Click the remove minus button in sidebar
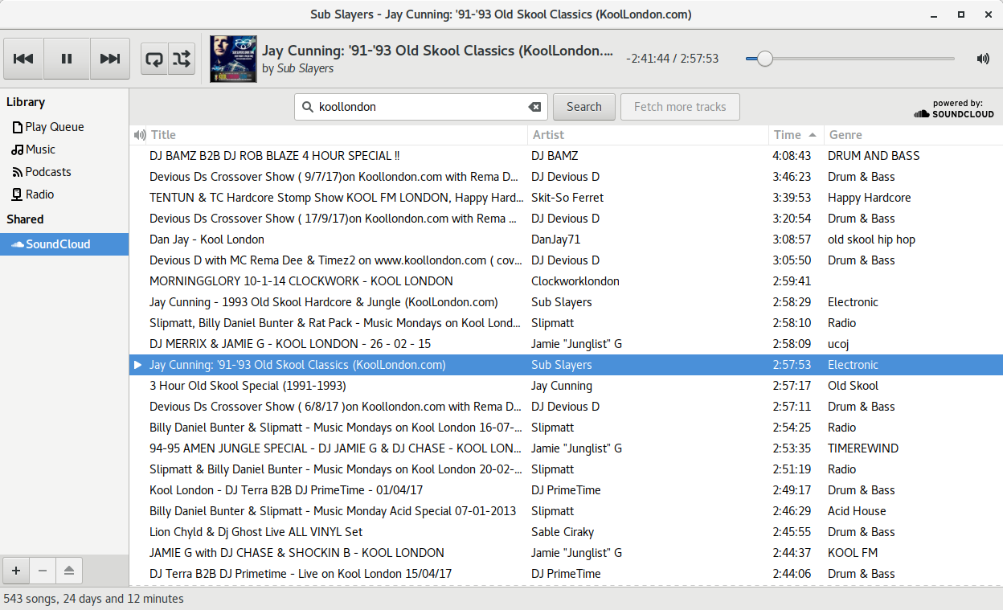 click(43, 571)
